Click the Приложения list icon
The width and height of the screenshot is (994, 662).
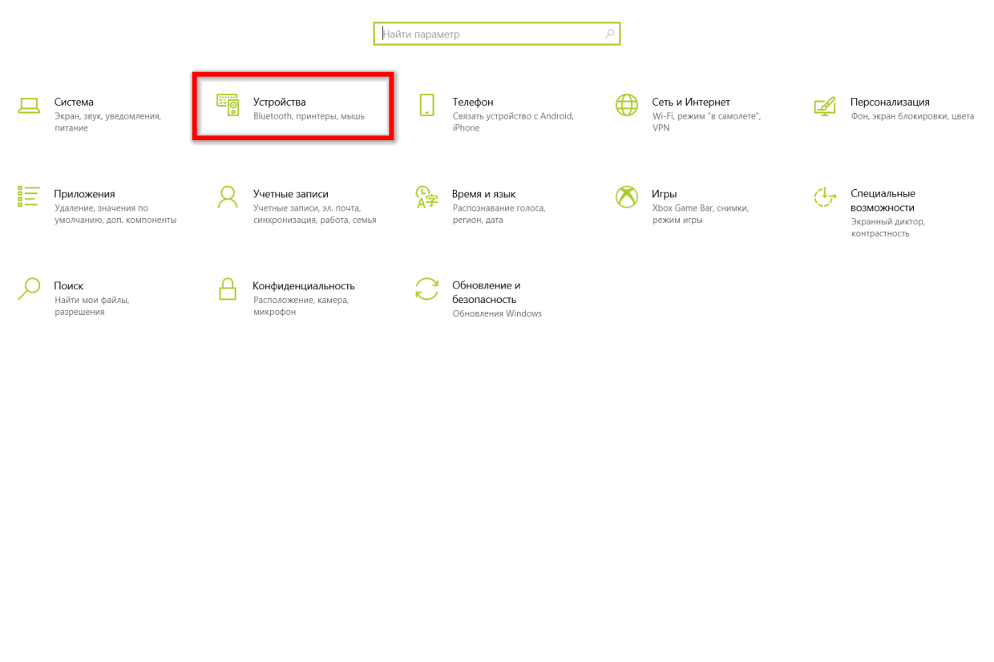point(29,196)
